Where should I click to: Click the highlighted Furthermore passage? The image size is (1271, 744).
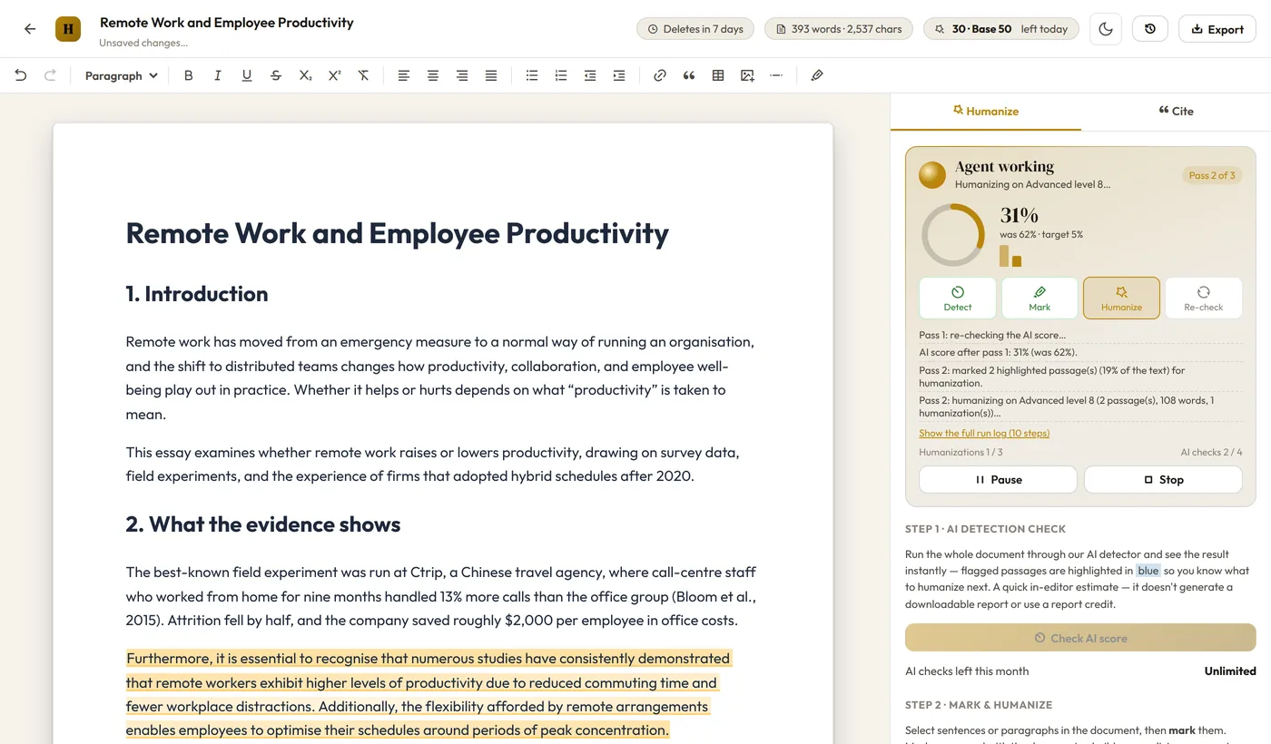[x=428, y=694]
